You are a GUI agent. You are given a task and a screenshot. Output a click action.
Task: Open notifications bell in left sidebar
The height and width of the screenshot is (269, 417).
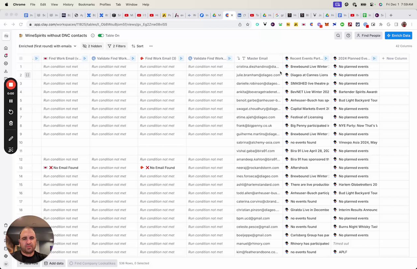click(x=6, y=56)
